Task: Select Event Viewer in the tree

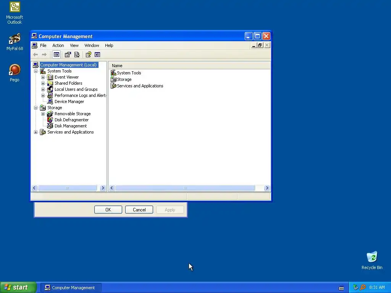Action: pos(66,77)
